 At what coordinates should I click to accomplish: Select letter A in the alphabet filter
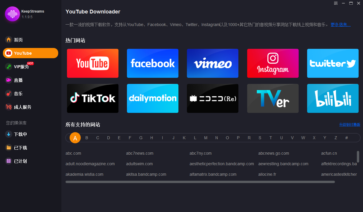pyautogui.click(x=75, y=138)
